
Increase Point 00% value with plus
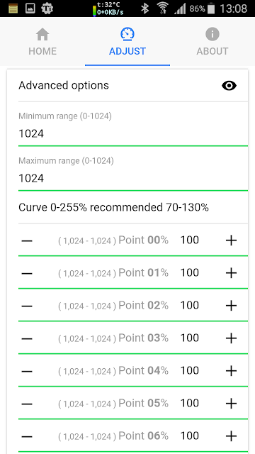[231, 240]
